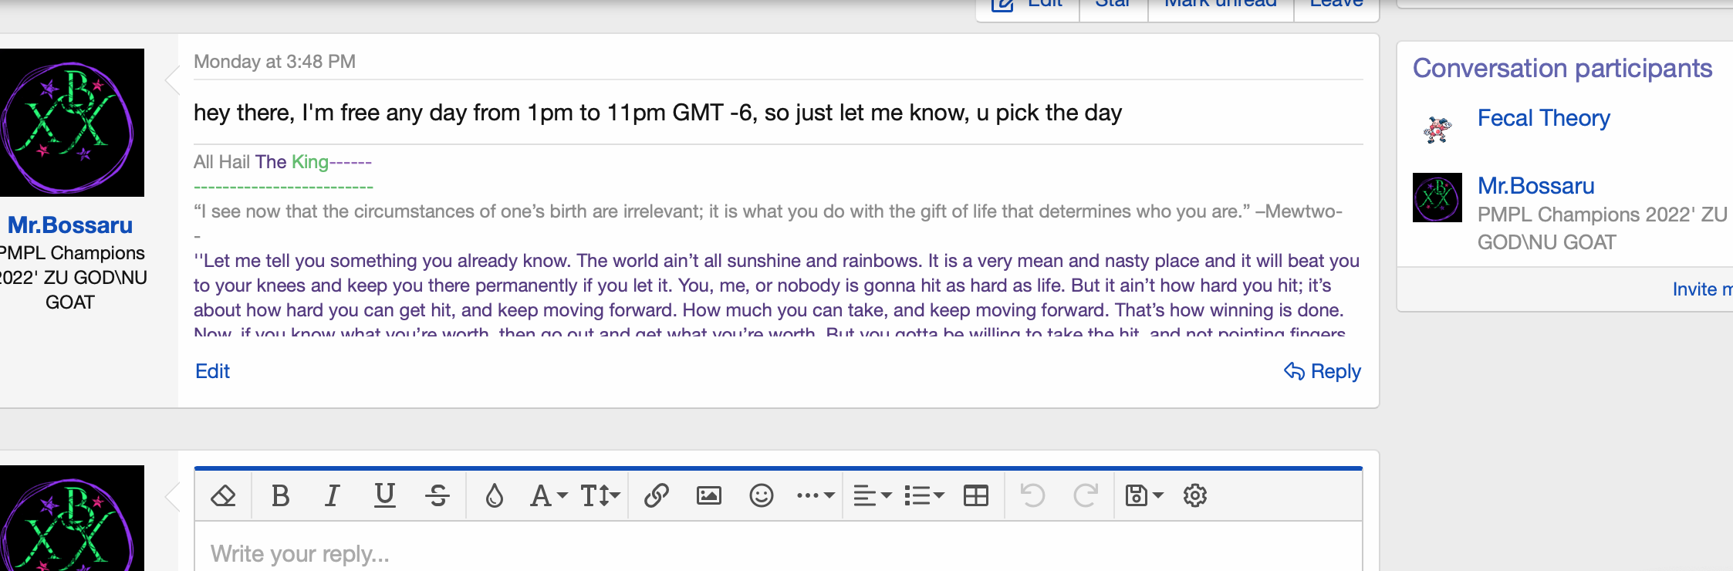1733x571 pixels.
Task: Open the list type dropdown
Action: pyautogui.click(x=924, y=495)
